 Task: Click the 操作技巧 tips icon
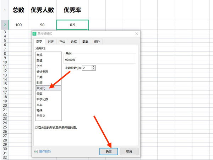point(36,151)
